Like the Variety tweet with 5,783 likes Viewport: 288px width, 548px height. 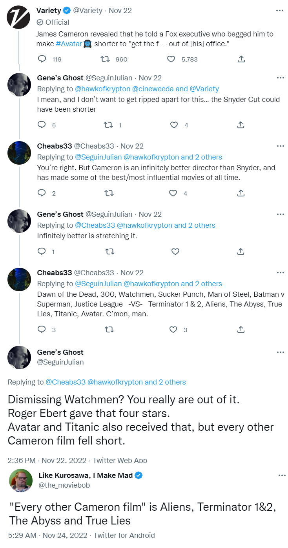(x=171, y=59)
